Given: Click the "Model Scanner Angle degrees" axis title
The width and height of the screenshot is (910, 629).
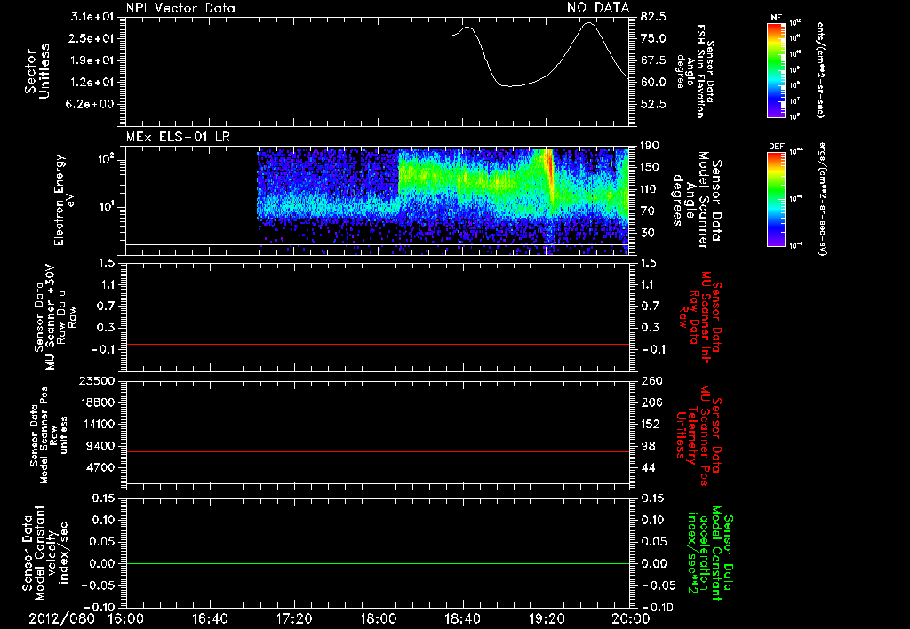Looking at the screenshot, I should click(697, 200).
